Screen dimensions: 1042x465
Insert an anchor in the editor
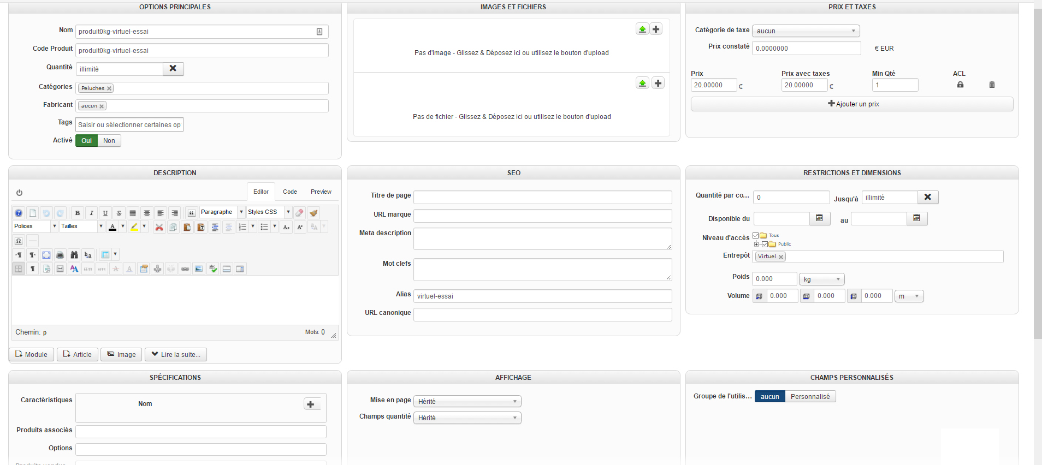(158, 269)
